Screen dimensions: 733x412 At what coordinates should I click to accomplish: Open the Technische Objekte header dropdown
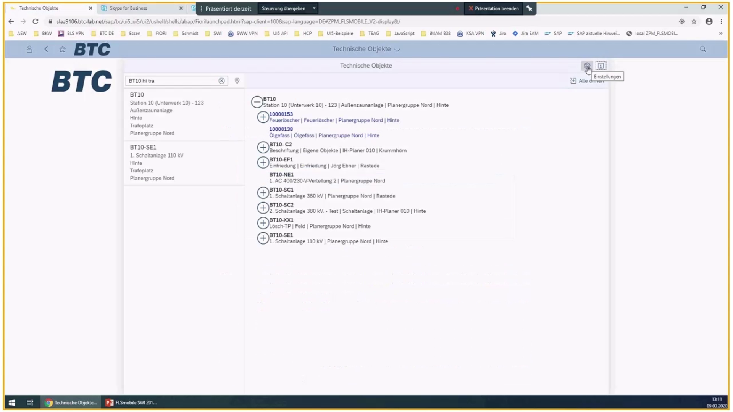397,49
